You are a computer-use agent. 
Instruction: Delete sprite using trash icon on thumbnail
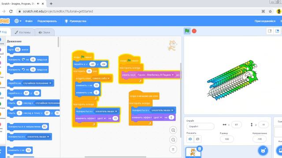point(200,149)
